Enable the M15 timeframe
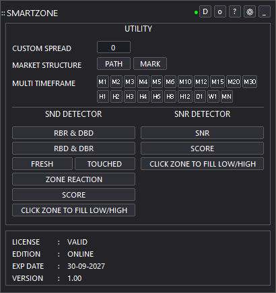The width and height of the screenshot is (276, 293). (x=217, y=82)
